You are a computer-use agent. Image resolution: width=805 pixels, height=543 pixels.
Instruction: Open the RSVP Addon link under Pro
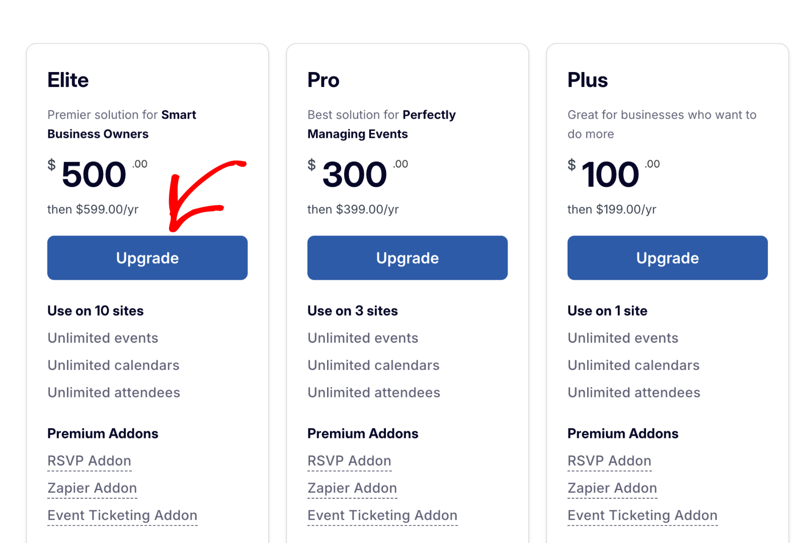pos(349,460)
